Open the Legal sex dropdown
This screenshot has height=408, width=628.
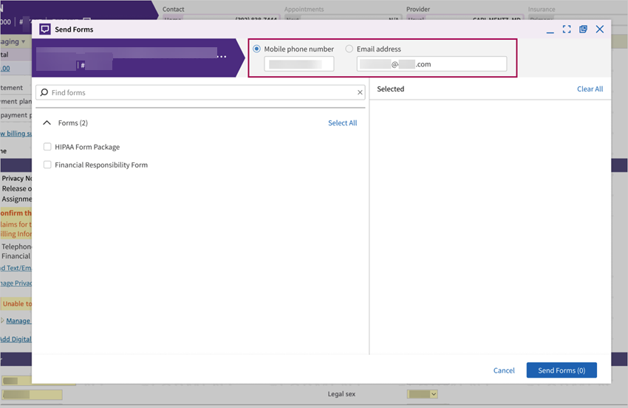[x=423, y=394]
